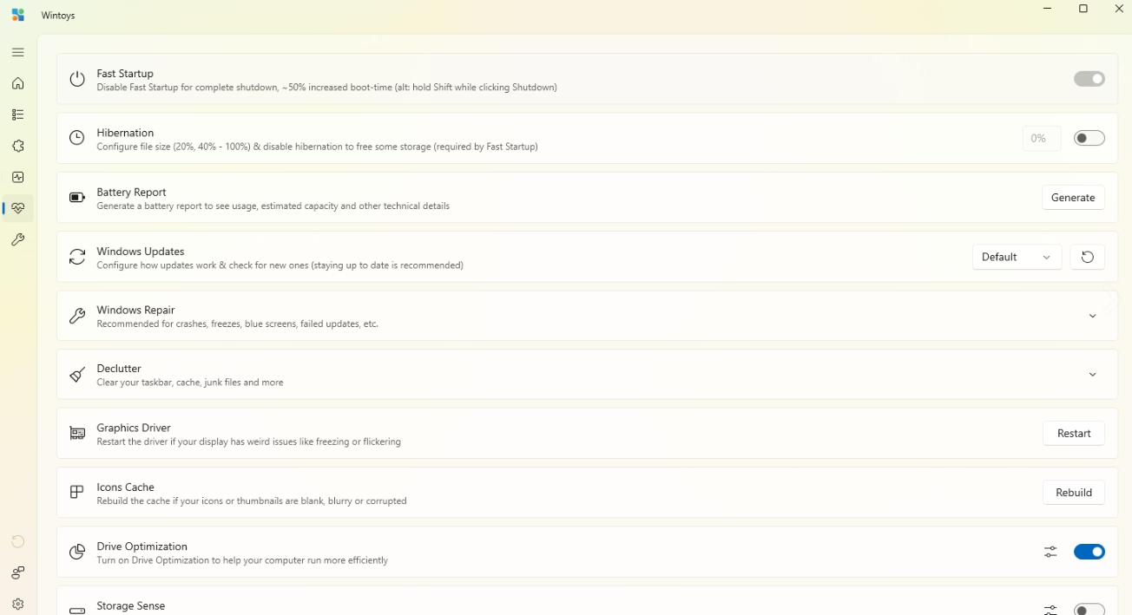Turn off Drive Optimization switch
1132x615 pixels.
pyautogui.click(x=1089, y=552)
